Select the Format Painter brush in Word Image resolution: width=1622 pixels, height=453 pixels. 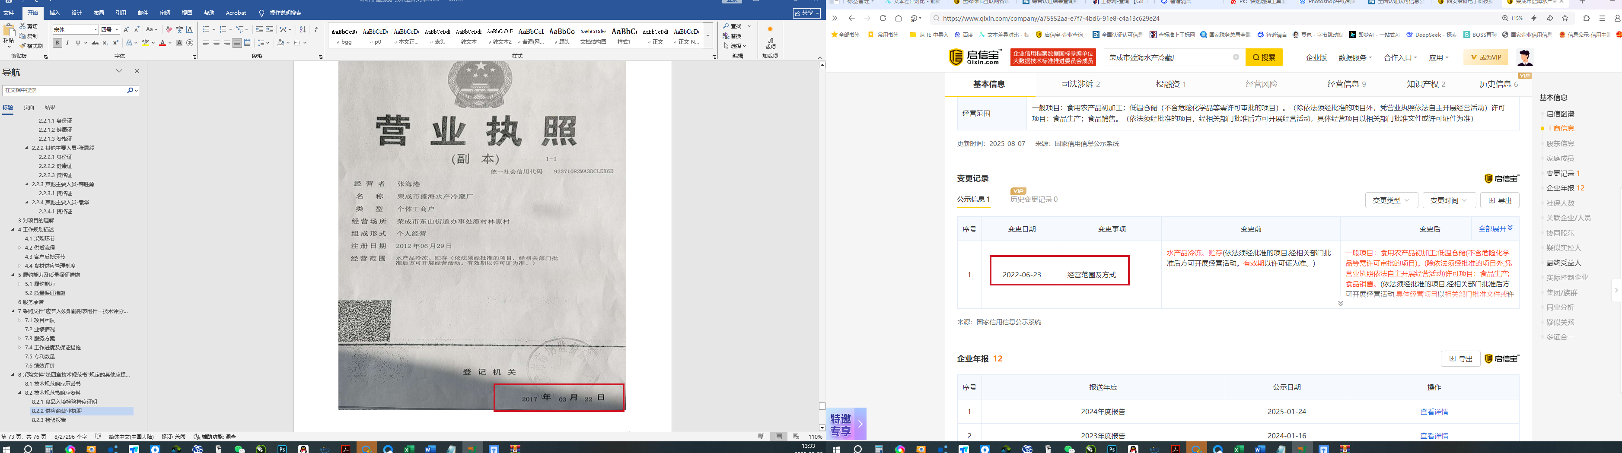[x=22, y=46]
